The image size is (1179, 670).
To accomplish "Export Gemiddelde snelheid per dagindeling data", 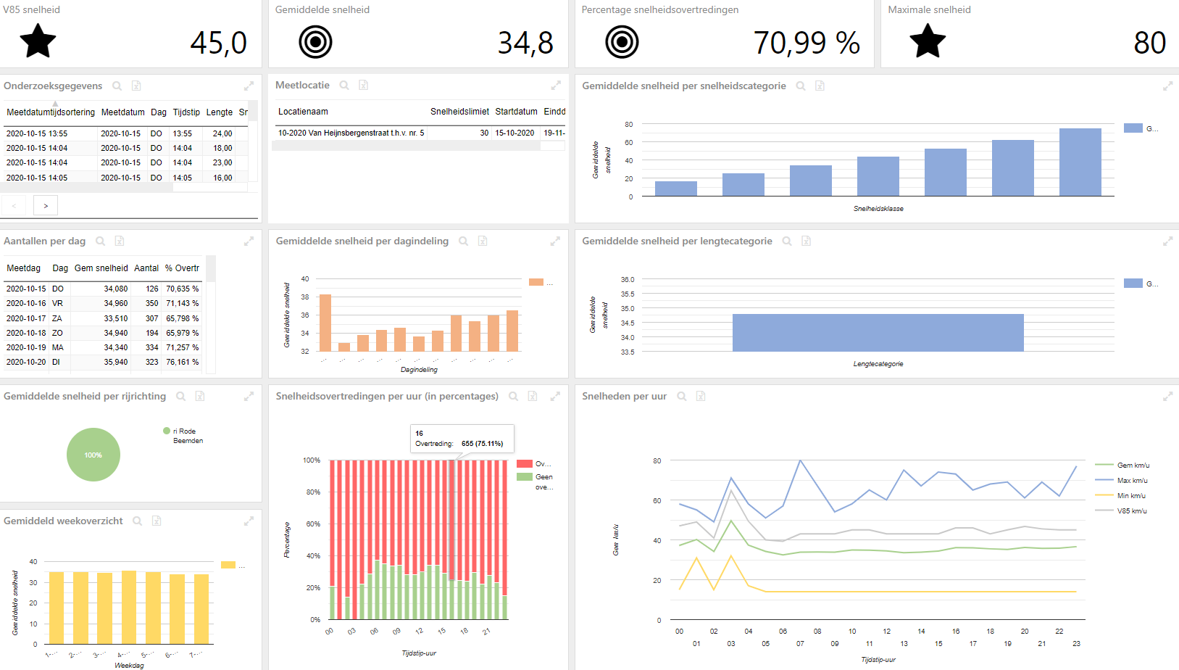I will tap(483, 241).
